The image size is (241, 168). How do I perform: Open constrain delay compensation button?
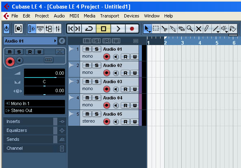[x=18, y=29]
